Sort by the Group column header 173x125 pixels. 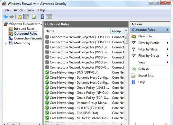(x=117, y=31)
